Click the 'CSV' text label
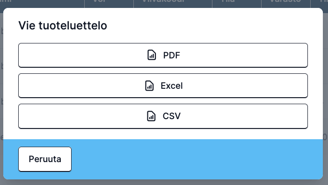The image size is (328, 185). (172, 116)
